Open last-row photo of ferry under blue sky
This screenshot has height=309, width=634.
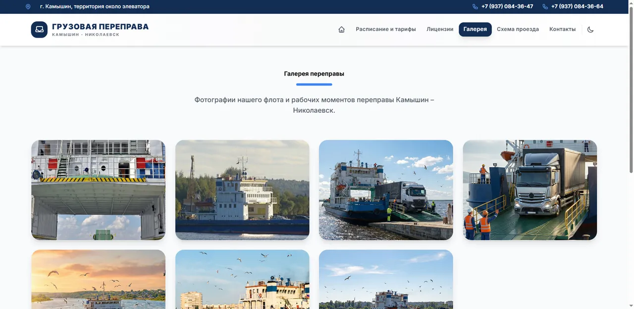point(386,279)
